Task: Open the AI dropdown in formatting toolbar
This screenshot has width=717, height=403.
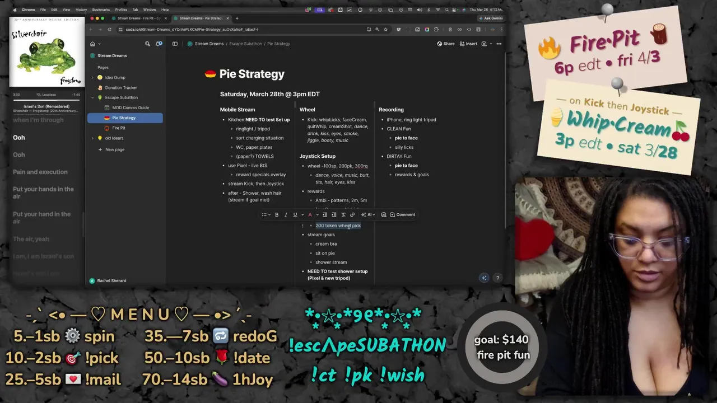Action: point(368,214)
